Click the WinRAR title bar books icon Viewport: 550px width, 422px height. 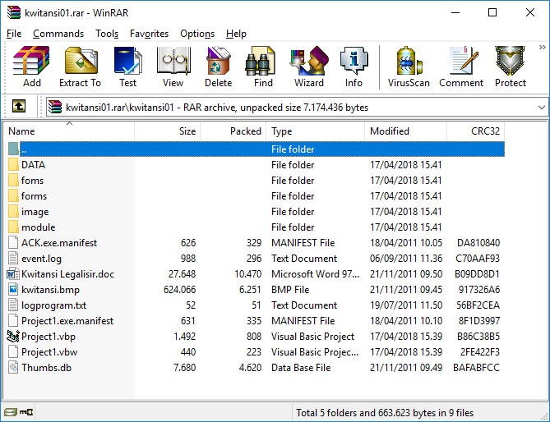click(x=14, y=12)
